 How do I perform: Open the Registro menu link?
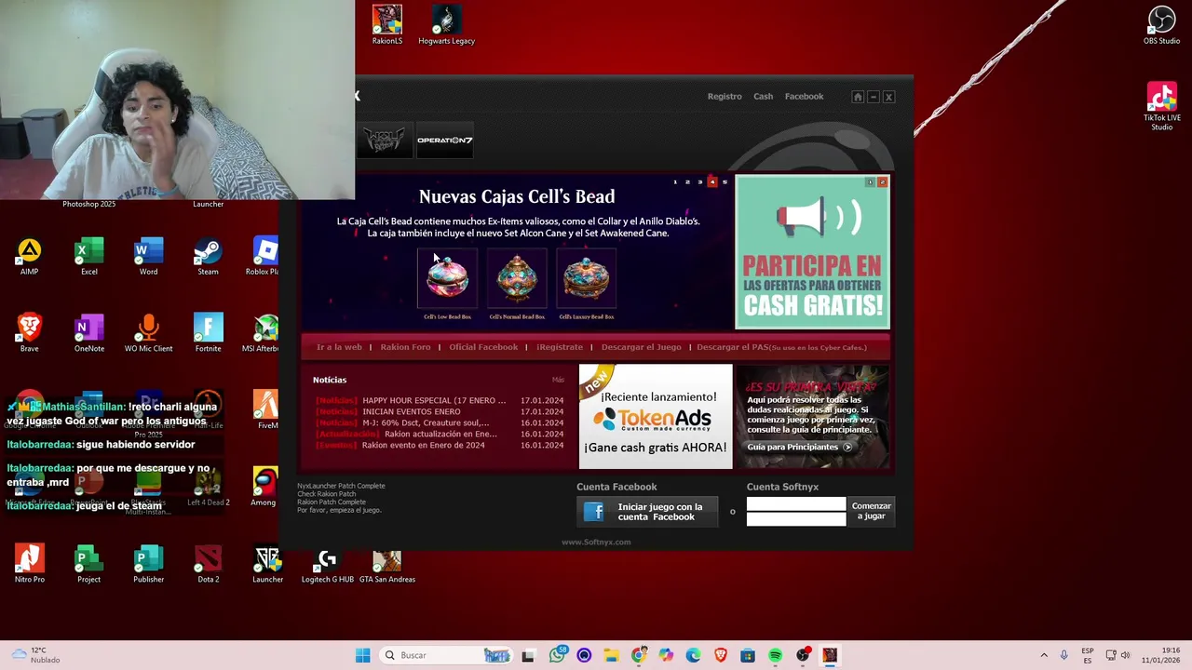pyautogui.click(x=725, y=97)
